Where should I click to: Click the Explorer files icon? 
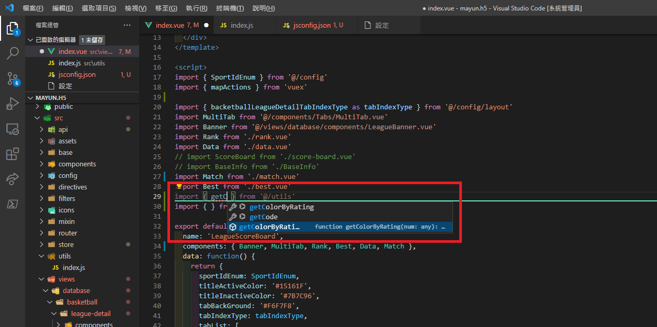13,28
